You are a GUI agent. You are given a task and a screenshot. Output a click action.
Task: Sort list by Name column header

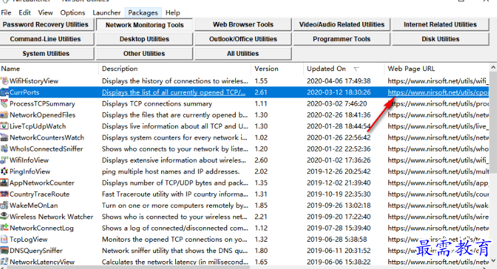[x=49, y=68]
